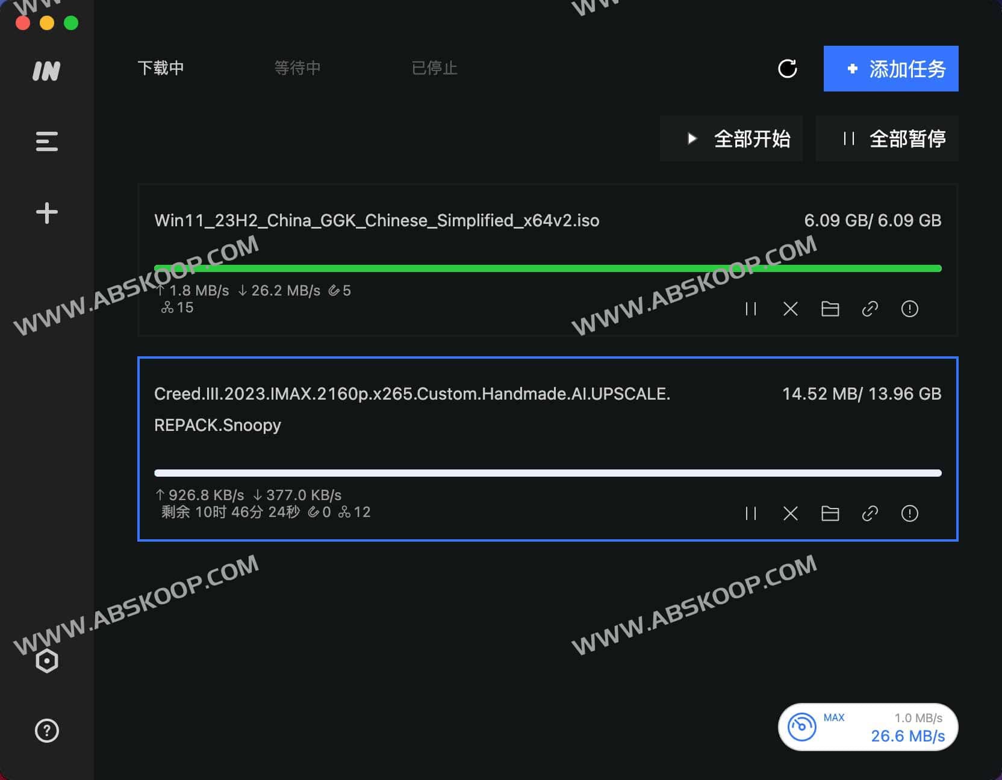Open help via the question mark icon
The height and width of the screenshot is (780, 1002).
46,731
